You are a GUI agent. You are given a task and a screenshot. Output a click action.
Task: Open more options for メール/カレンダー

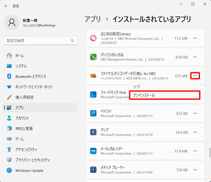[x=195, y=151]
